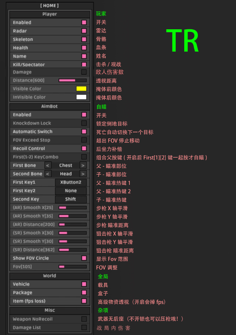Enable the Damage checkbox
Viewport: 236px width, 335px height.
click(84, 72)
